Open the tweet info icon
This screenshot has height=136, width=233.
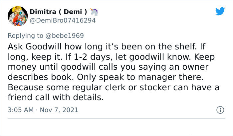[220, 109]
